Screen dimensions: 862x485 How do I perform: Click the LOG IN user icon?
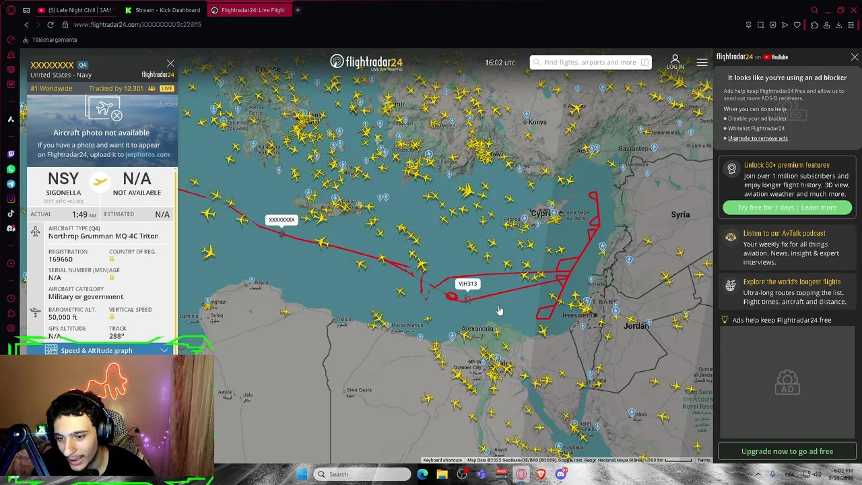675,62
